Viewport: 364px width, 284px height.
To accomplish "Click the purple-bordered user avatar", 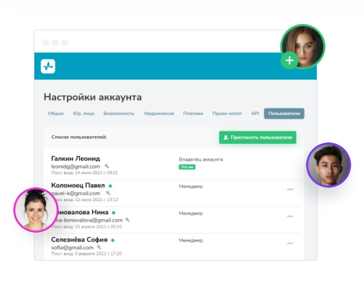I will [x=328, y=165].
